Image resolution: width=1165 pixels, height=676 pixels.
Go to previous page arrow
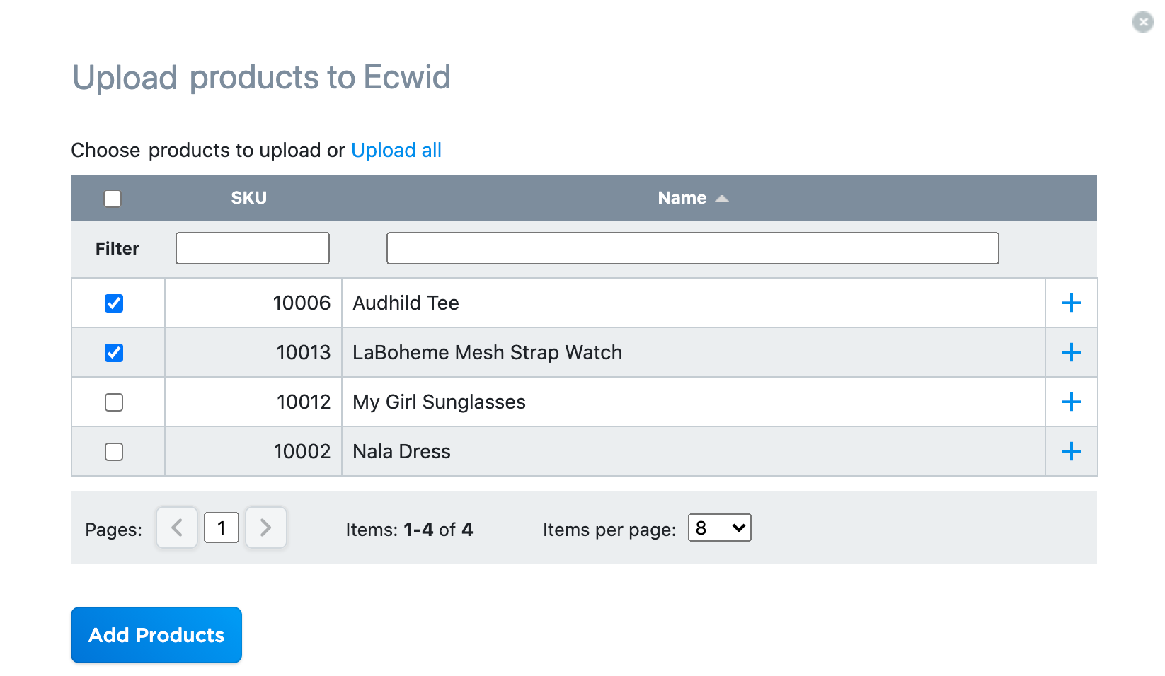(x=177, y=528)
